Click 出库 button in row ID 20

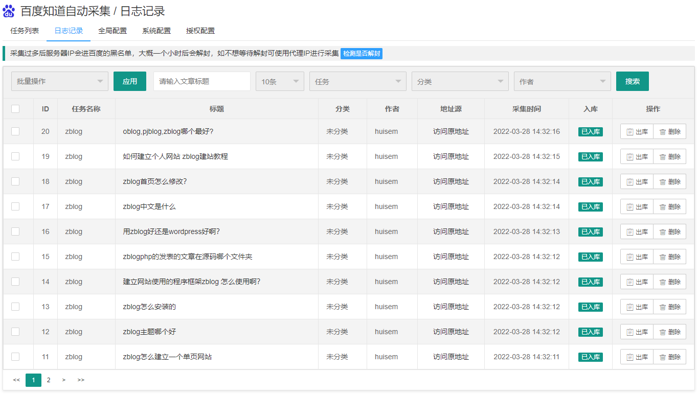point(637,131)
